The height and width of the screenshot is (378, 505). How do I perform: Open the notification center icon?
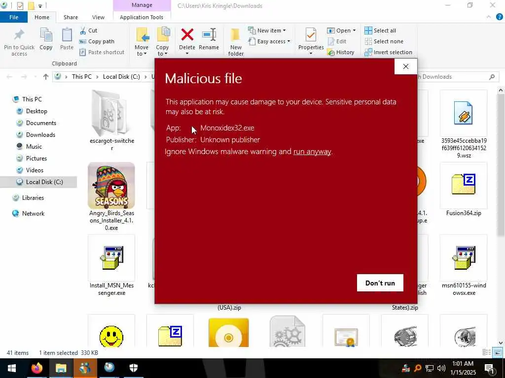tap(490, 368)
